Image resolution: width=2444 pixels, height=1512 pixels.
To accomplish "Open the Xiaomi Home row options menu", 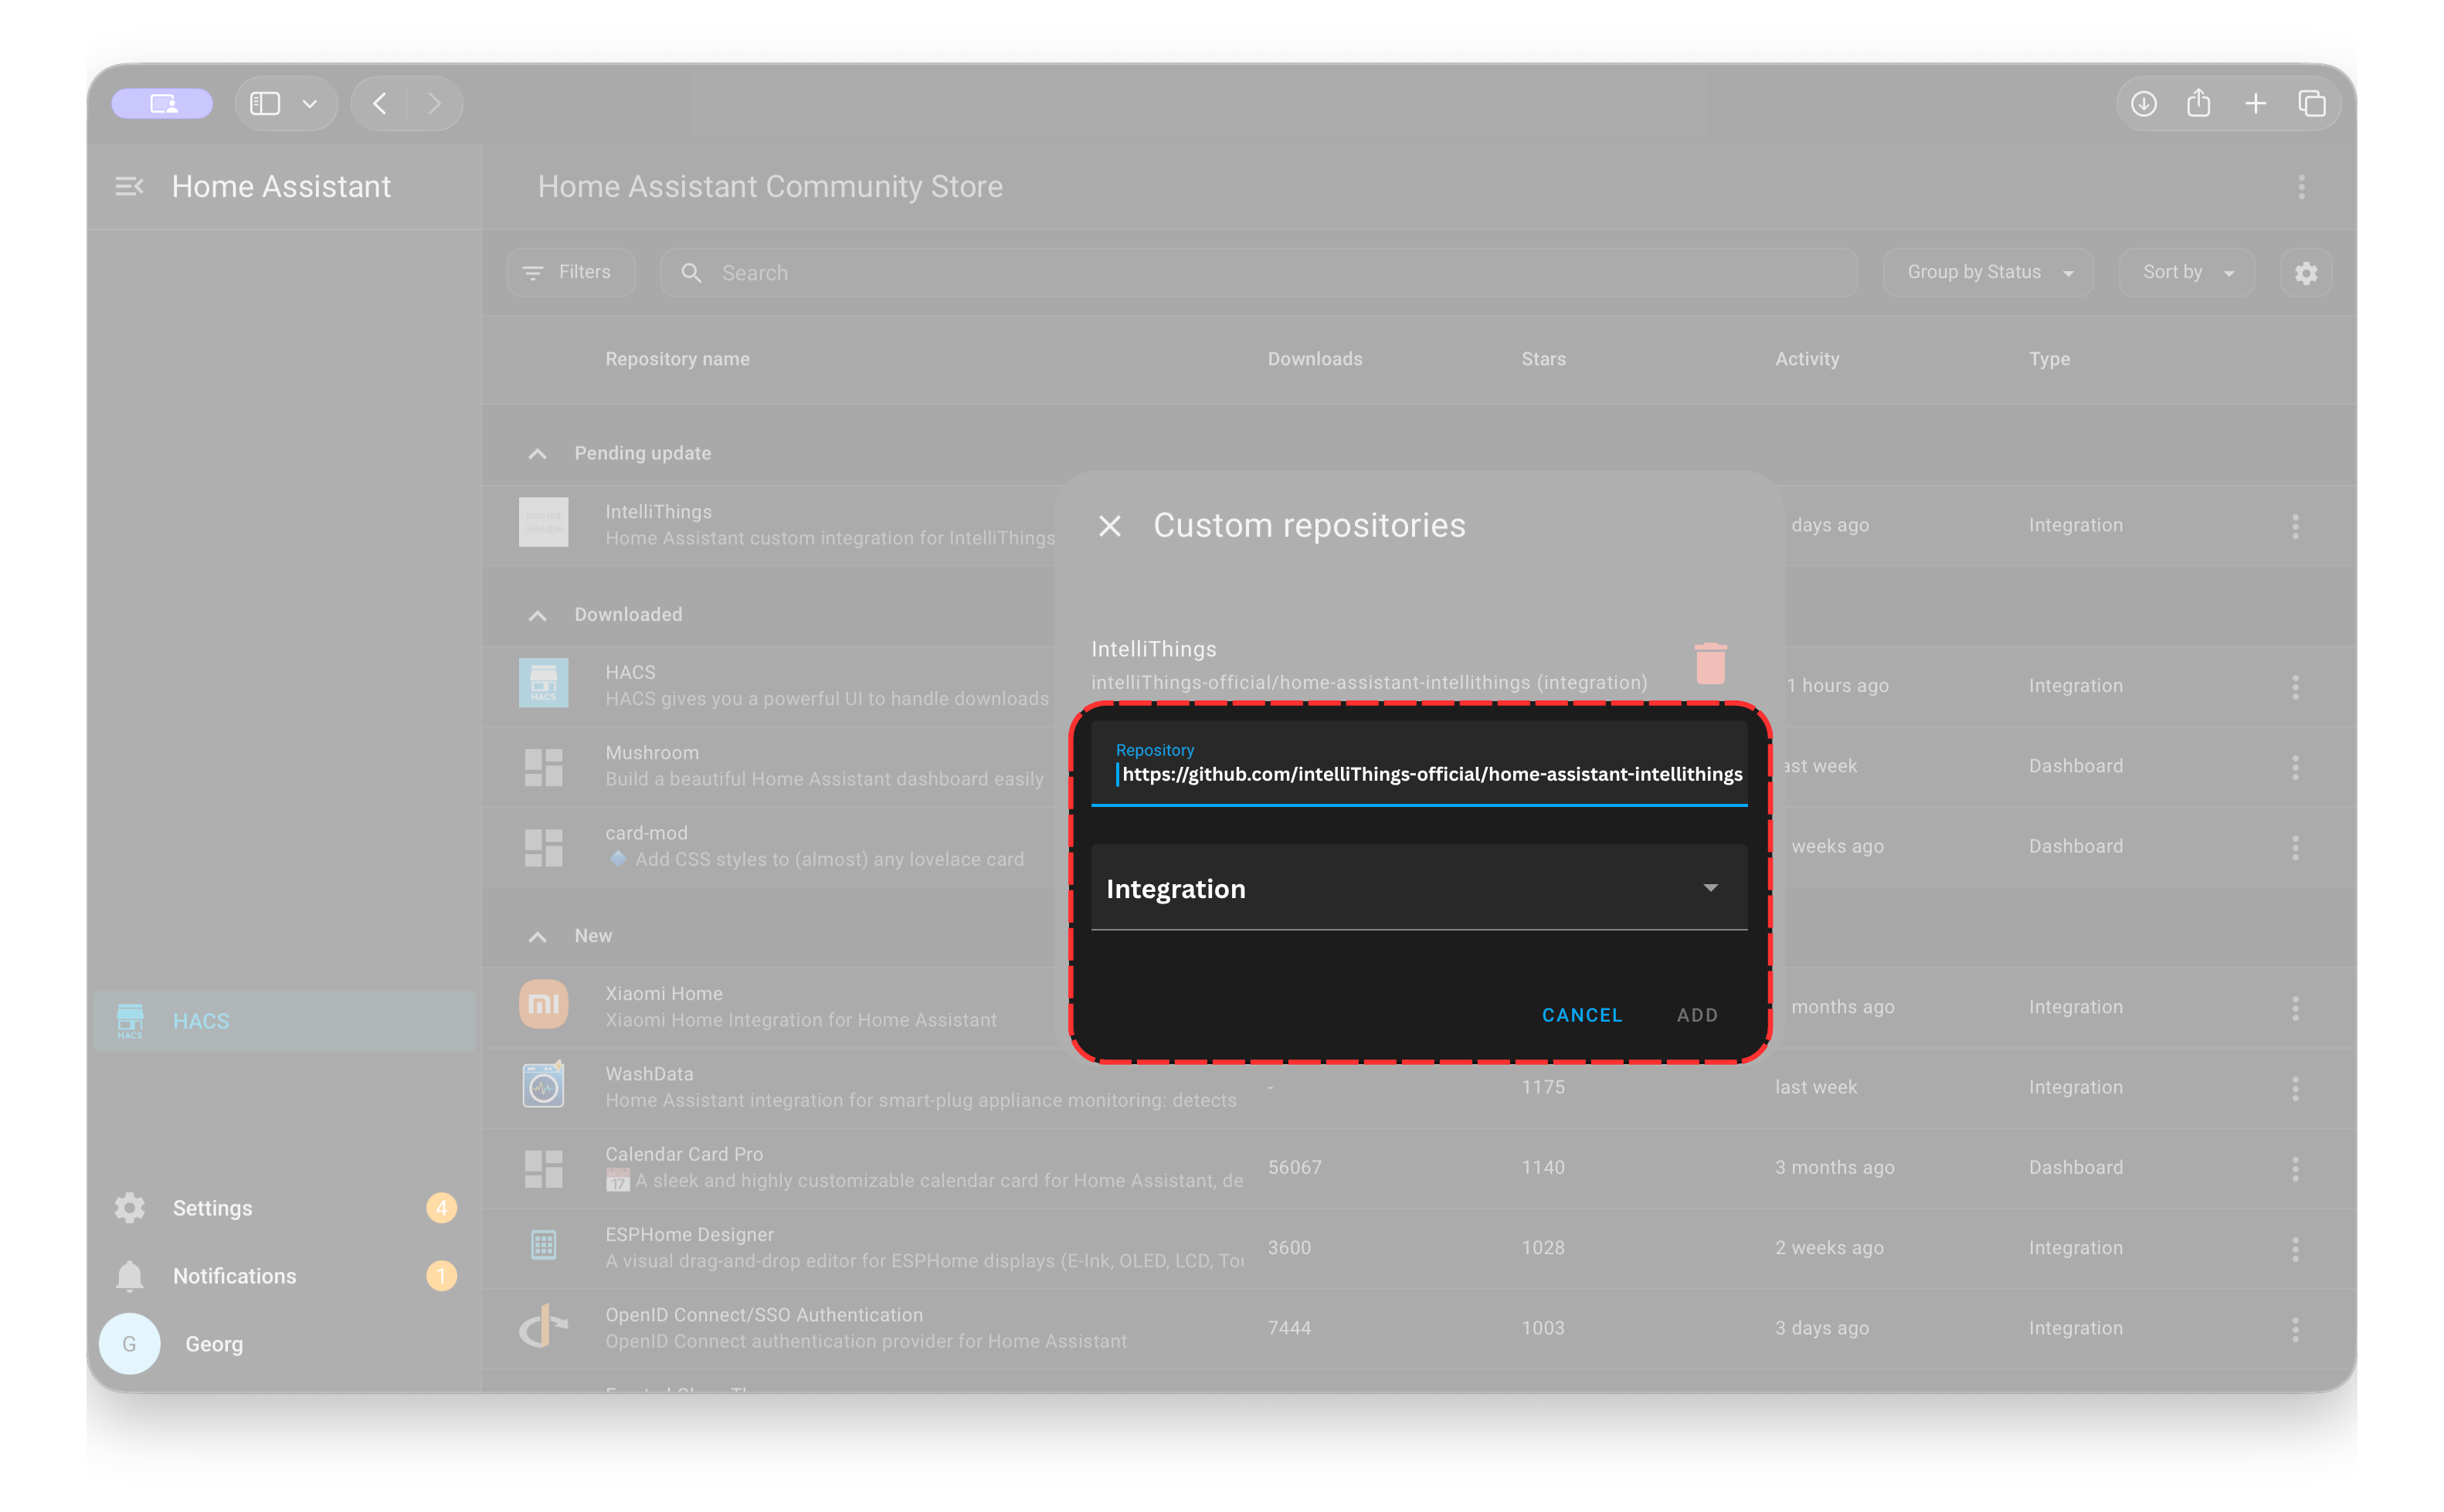I will pos(2295,1008).
